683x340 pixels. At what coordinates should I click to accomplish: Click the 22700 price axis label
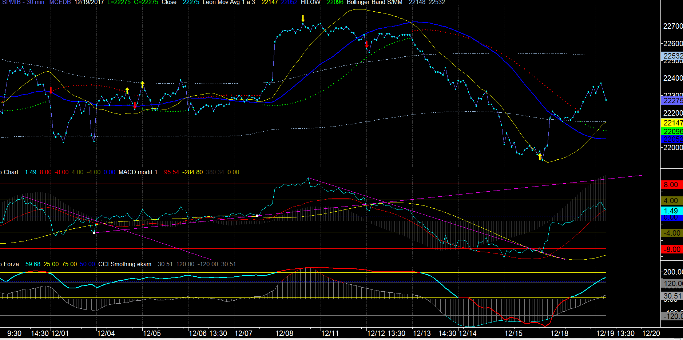[x=673, y=26]
